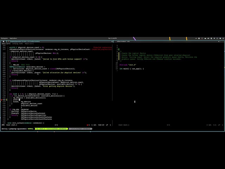225x169 pixels.
Task: Choose 'my_pdevice' from the completion popup
Action: click(x=26, y=102)
